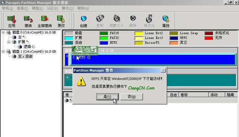Click the HPFS navy legend swatch
239x137 pixels.
click(174, 38)
